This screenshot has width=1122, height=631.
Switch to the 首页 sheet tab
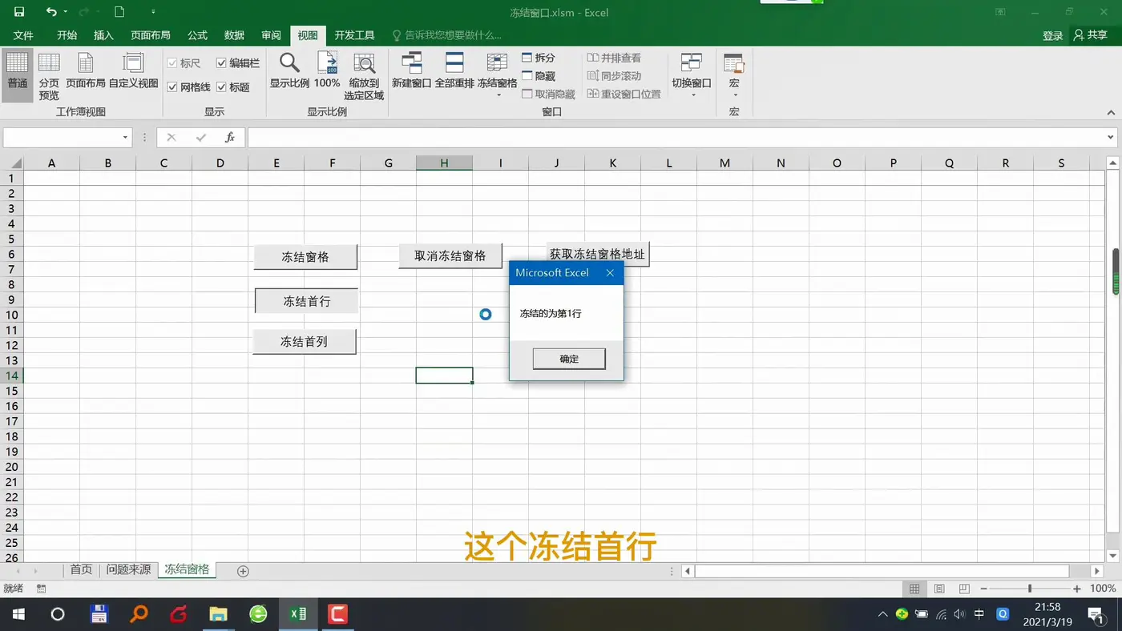81,569
